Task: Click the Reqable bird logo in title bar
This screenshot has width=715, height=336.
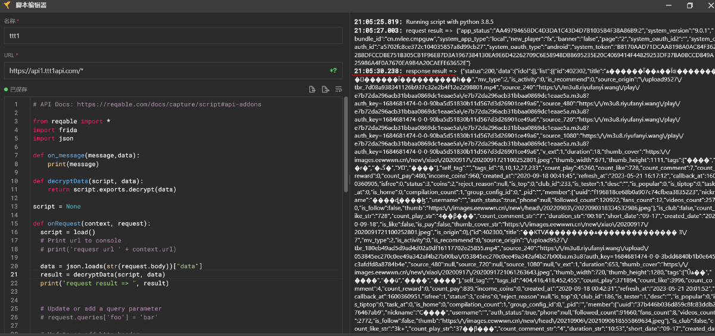Action: pos(6,5)
